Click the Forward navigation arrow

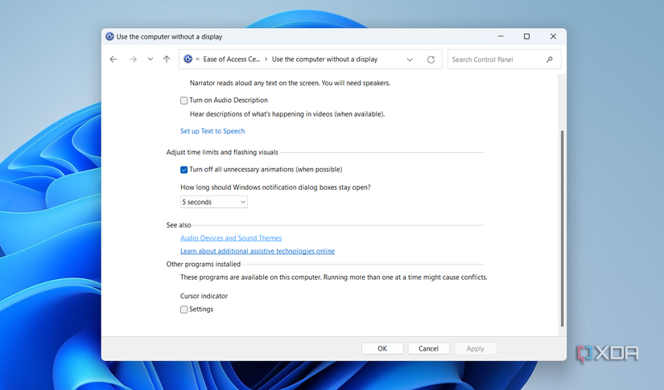[133, 60]
